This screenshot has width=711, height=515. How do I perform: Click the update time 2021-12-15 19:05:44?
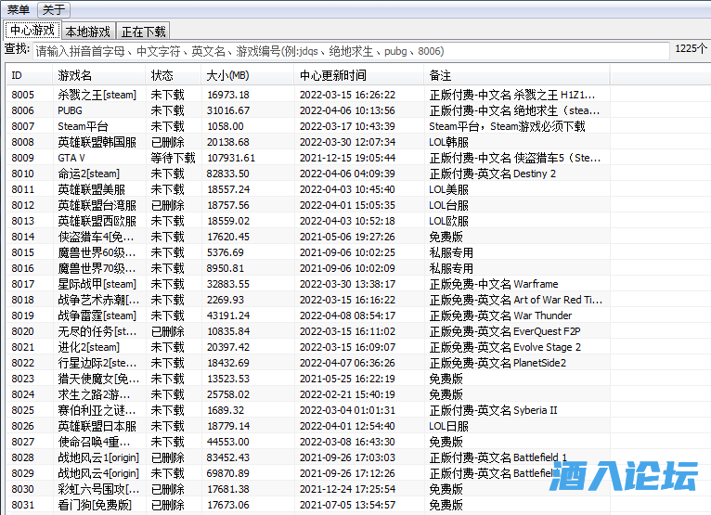coord(347,158)
